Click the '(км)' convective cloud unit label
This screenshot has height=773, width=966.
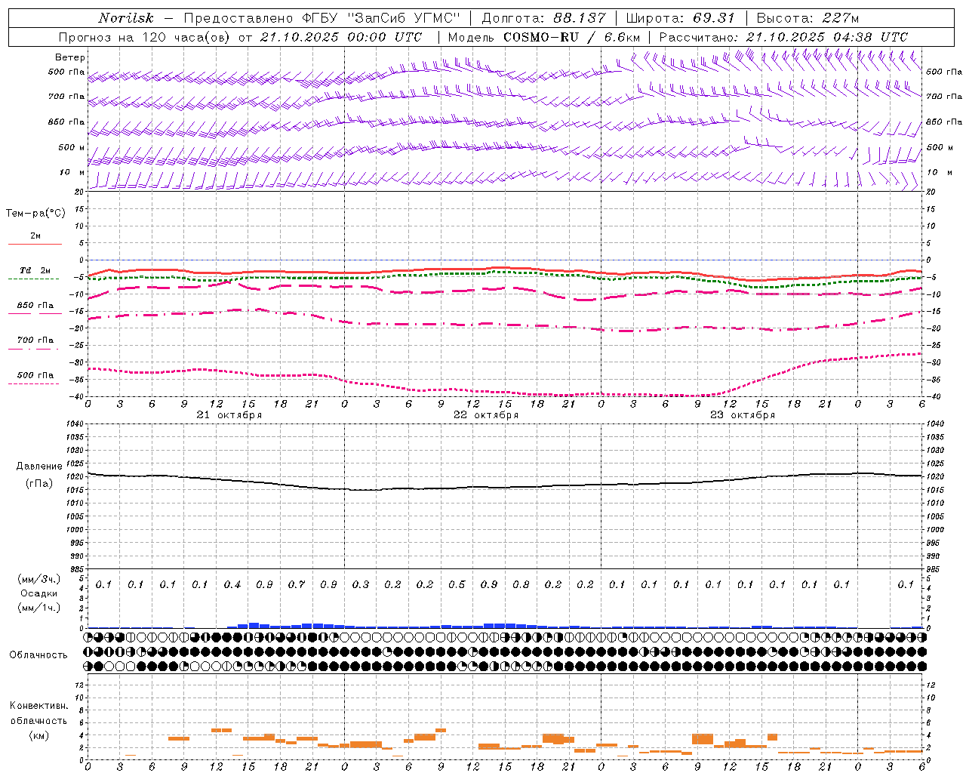pos(38,735)
